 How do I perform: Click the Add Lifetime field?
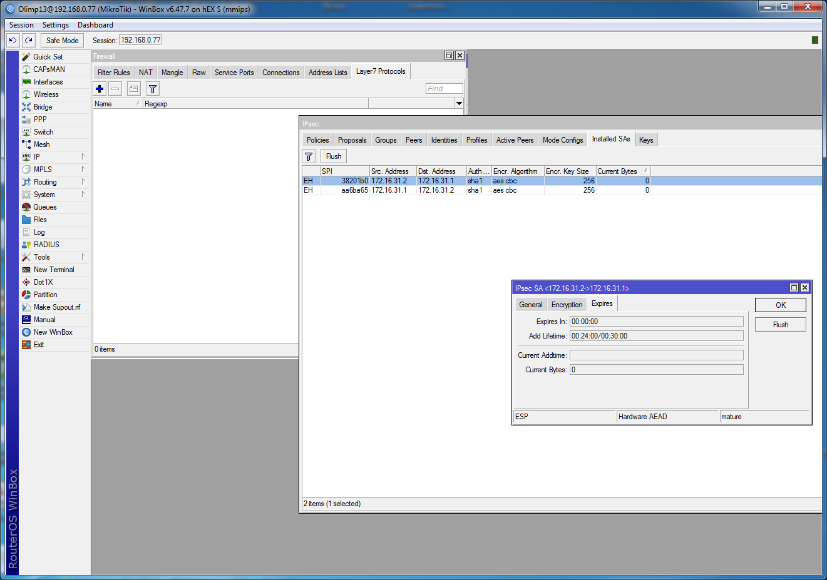point(657,336)
